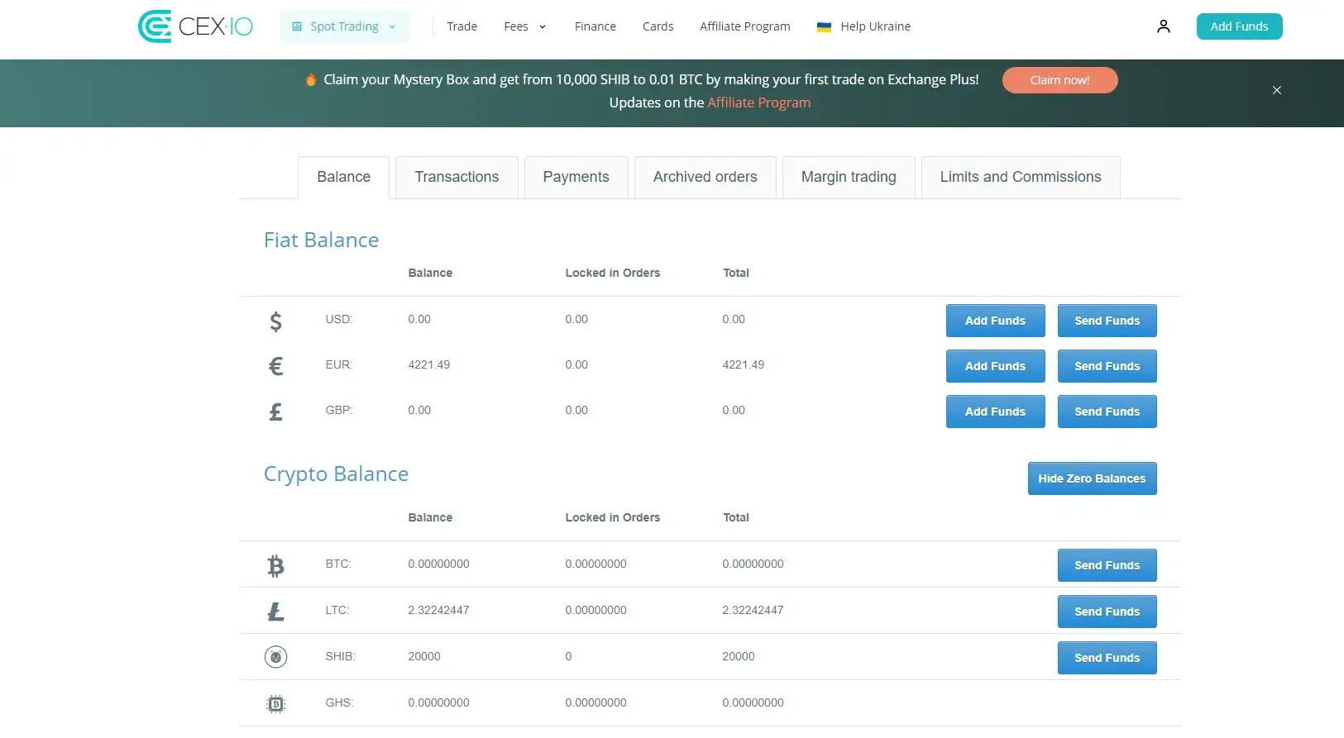Click the British pound currency icon

click(x=275, y=411)
